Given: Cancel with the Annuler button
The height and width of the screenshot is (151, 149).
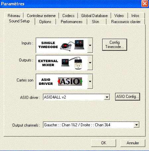Looking at the screenshot, I should pyautogui.click(x=133, y=143).
